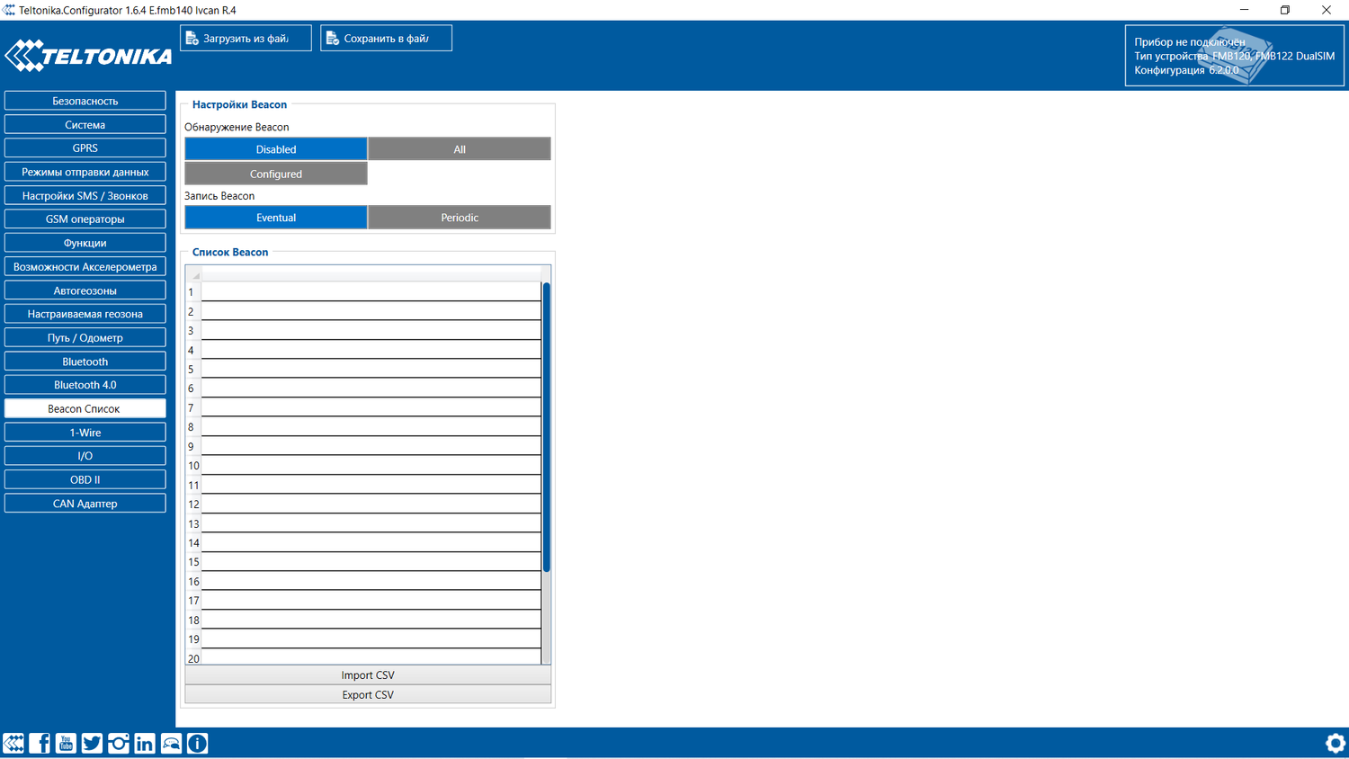This screenshot has width=1349, height=759.
Task: Maximize or restore the configurator window
Action: 1285,10
